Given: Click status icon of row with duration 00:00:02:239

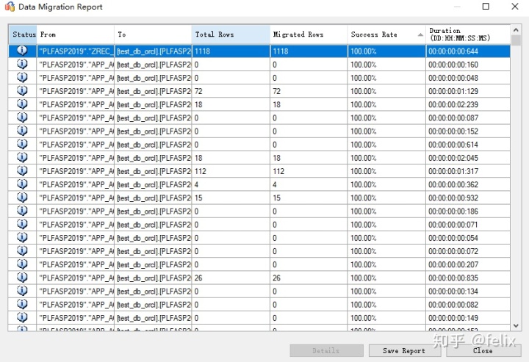Looking at the screenshot, I should click(22, 104).
